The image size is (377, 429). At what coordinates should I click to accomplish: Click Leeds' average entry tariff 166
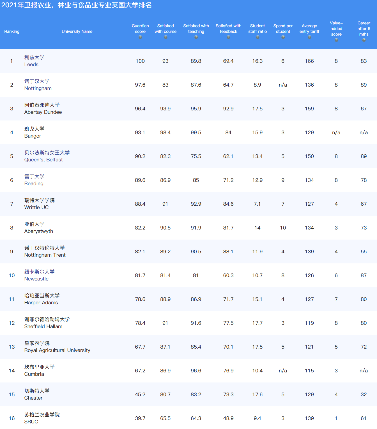[309, 61]
